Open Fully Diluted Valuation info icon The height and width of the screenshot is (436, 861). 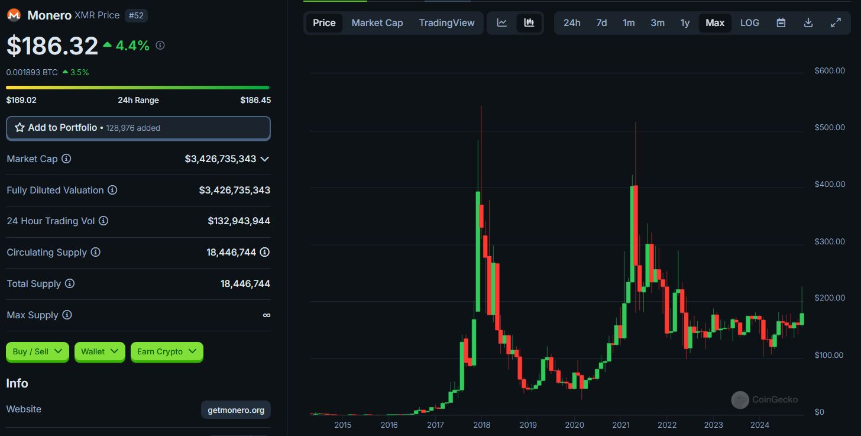[112, 190]
